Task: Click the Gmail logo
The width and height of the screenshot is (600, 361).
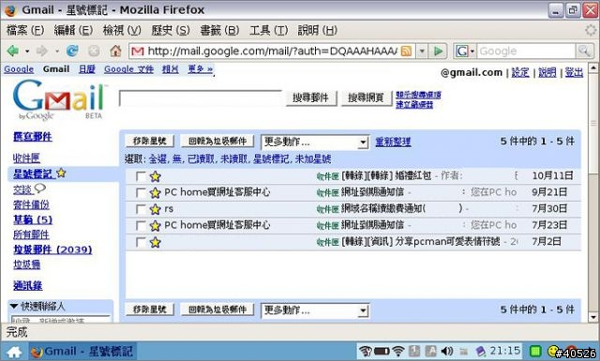Action: 58,98
